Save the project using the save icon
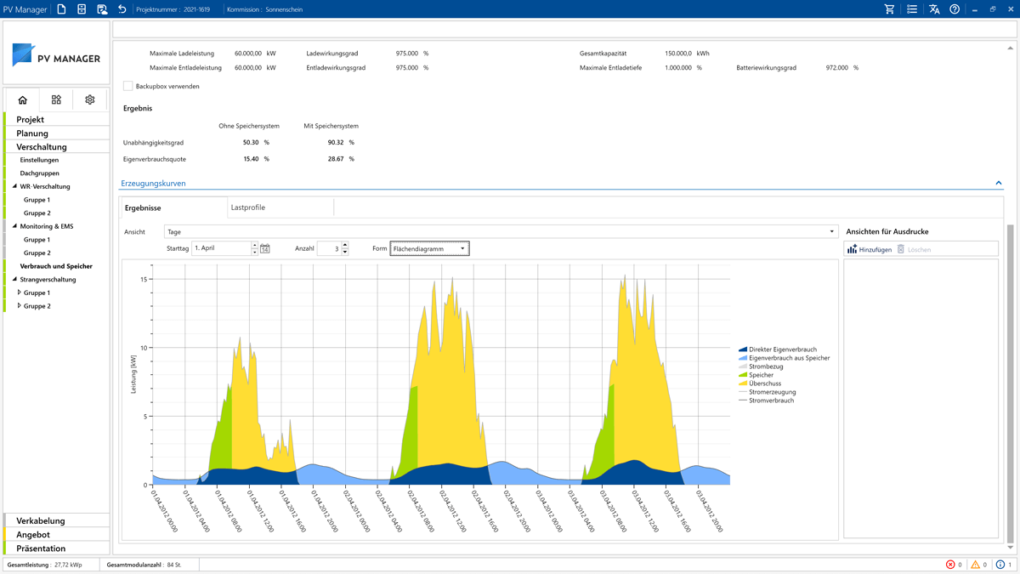The width and height of the screenshot is (1020, 574). pos(80,9)
